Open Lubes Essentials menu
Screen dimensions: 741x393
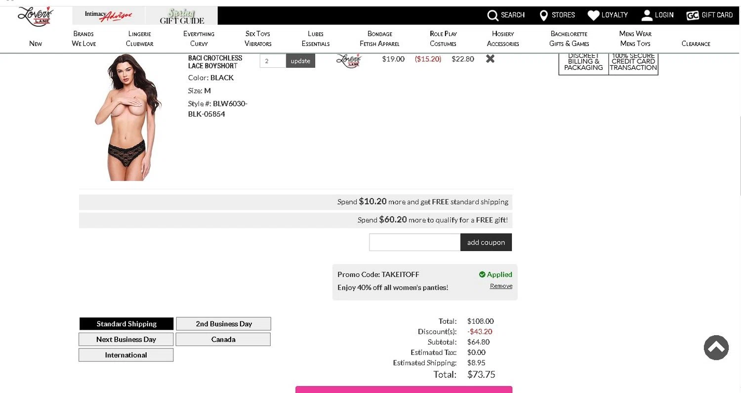[316, 39]
